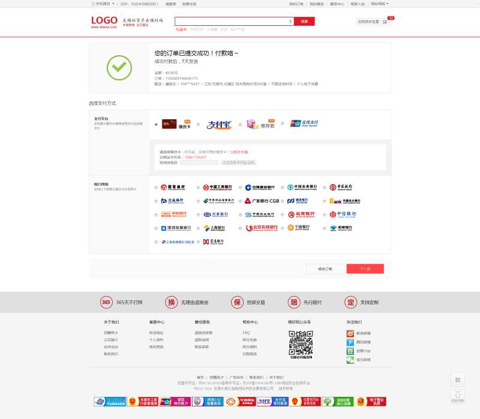Screen dimensions: 480x419
Task: Click the LOGO in the header
Action: (104, 21)
